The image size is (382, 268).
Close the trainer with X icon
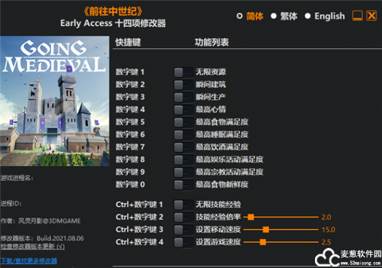371,16
